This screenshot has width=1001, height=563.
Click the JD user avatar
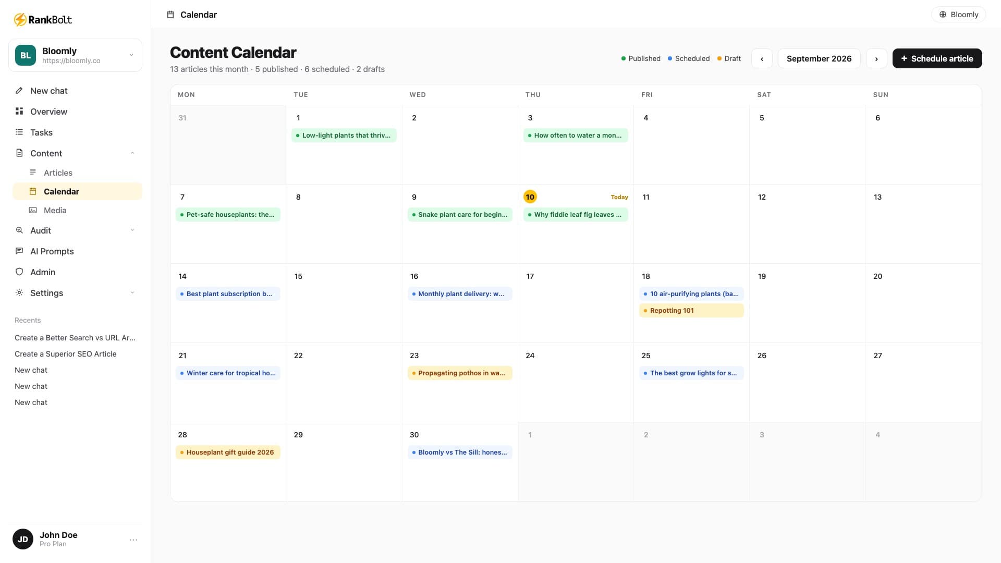point(23,539)
